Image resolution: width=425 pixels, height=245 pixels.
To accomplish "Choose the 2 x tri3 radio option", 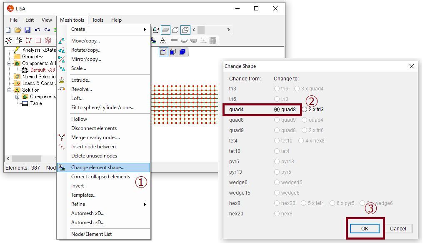I will click(x=304, y=110).
